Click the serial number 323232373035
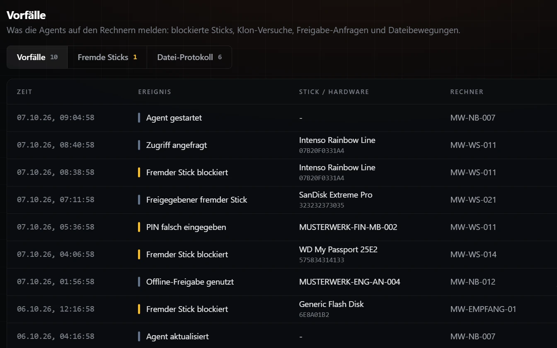This screenshot has width=557, height=348. click(x=322, y=205)
